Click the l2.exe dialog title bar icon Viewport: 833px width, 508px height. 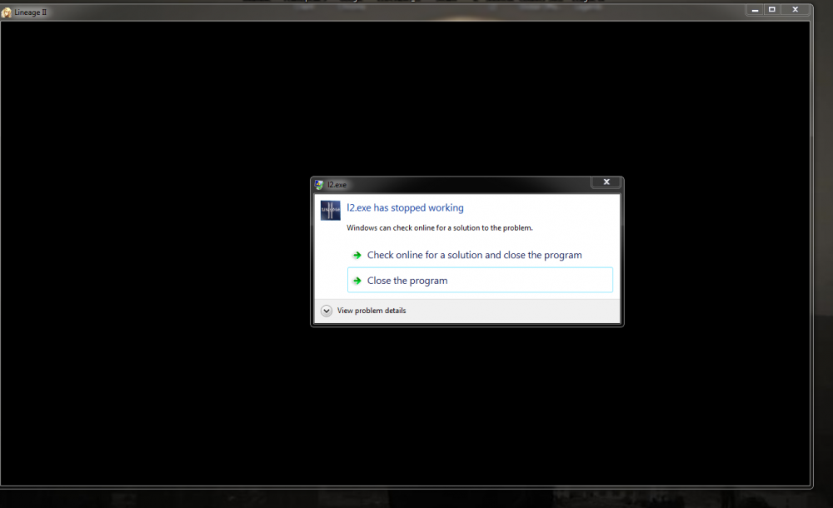click(320, 184)
